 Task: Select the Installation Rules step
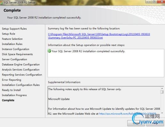point(12,44)
